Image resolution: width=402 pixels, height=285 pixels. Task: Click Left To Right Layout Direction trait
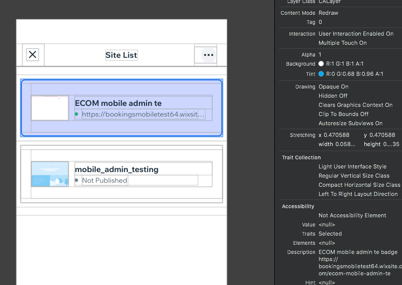point(358,194)
